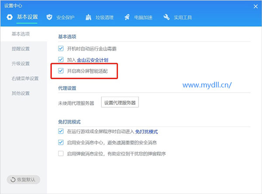Image resolution: width=262 pixels, height=194 pixels.
Task: Toggle 开启高分屏智能适配 checkbox
Action: pos(61,71)
